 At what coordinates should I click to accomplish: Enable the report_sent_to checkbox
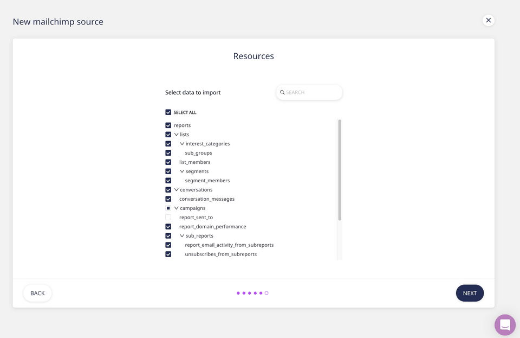(x=168, y=218)
